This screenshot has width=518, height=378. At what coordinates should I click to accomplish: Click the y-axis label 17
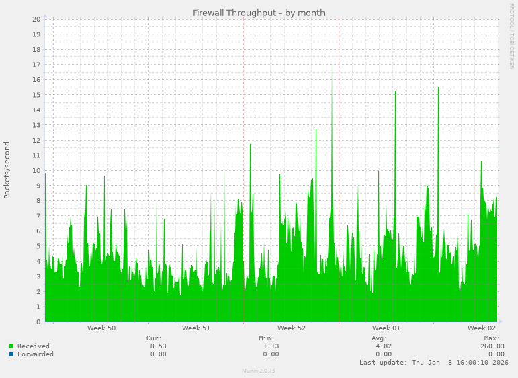36,65
